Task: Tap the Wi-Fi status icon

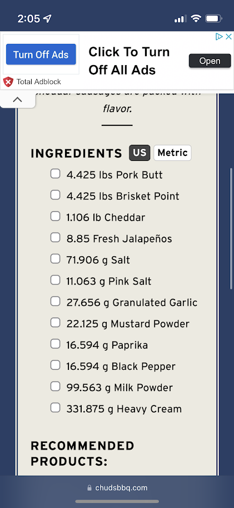Action: 196,19
